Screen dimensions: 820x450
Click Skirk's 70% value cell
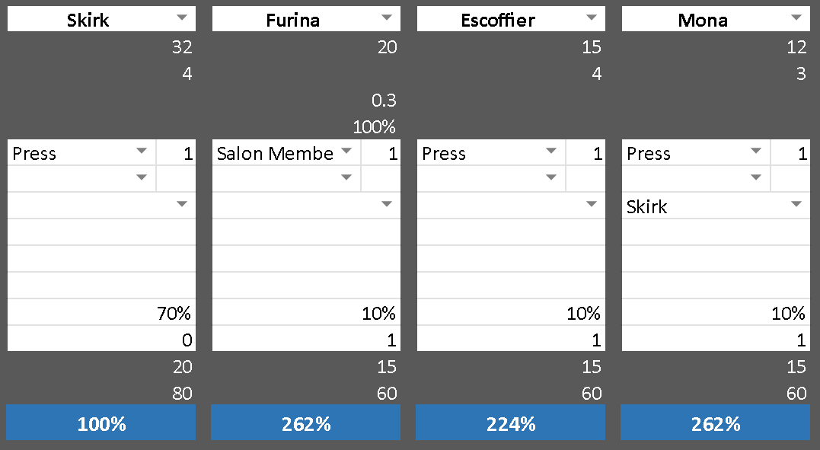point(101,313)
